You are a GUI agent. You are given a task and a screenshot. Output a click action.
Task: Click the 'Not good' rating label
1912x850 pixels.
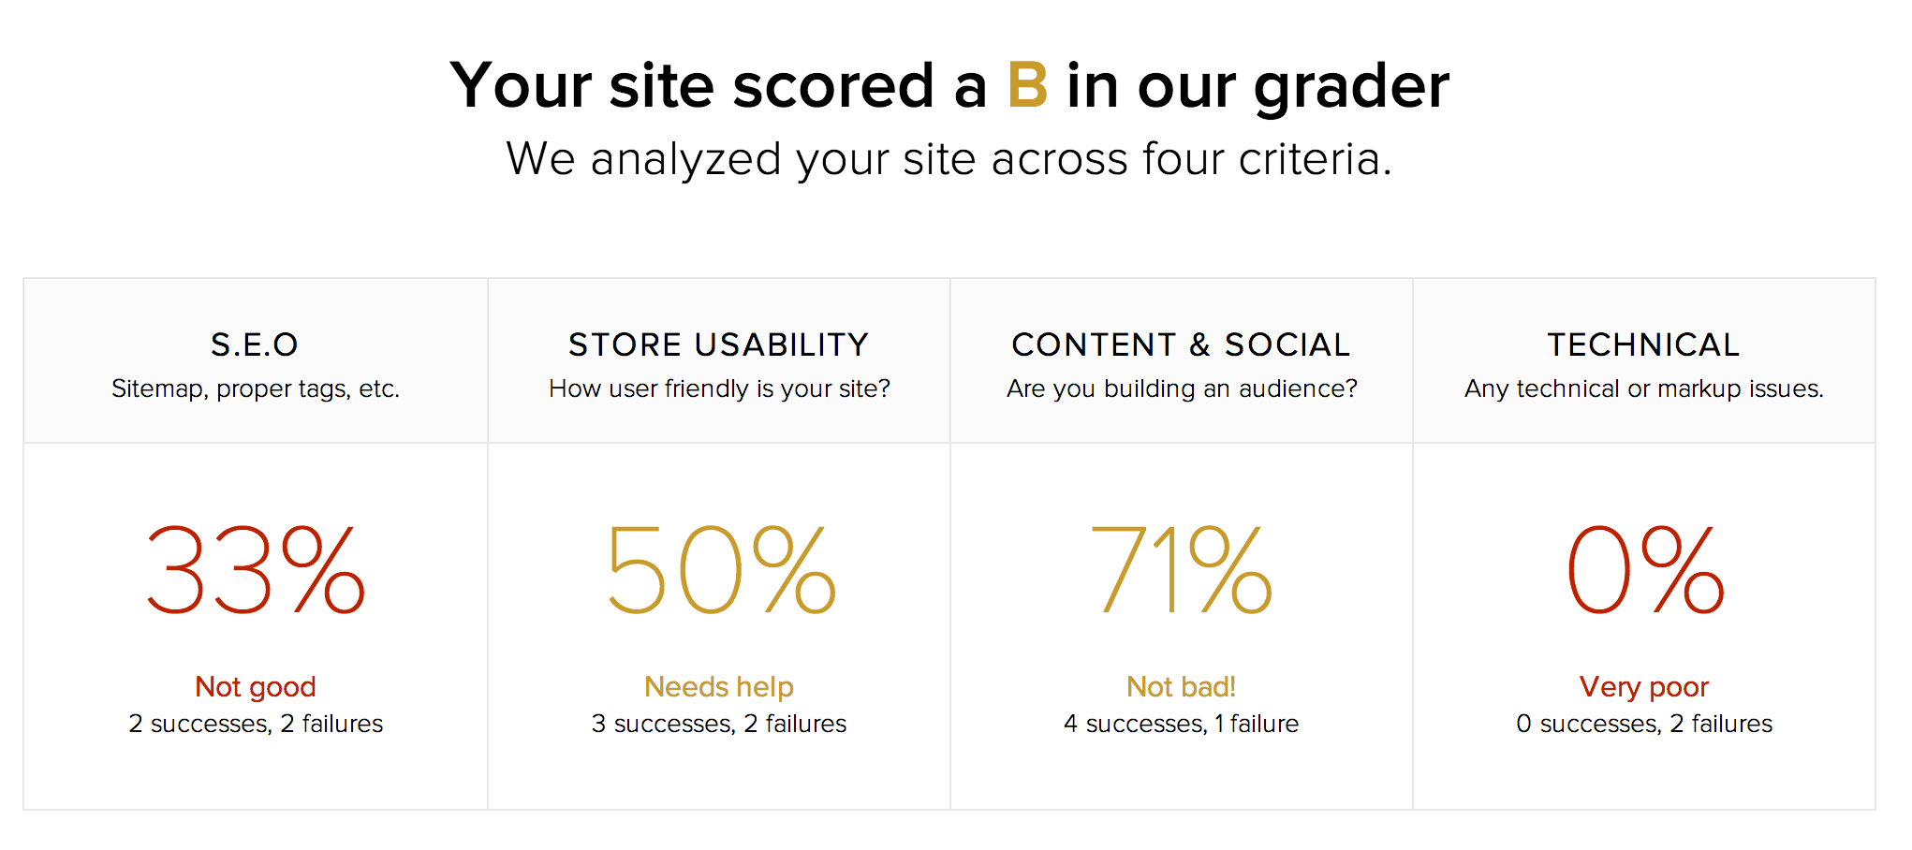tap(255, 687)
